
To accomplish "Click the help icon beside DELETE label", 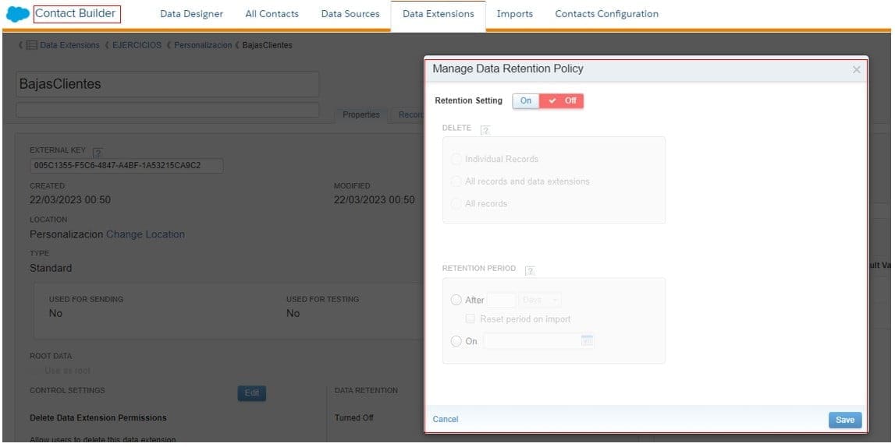I will point(485,129).
